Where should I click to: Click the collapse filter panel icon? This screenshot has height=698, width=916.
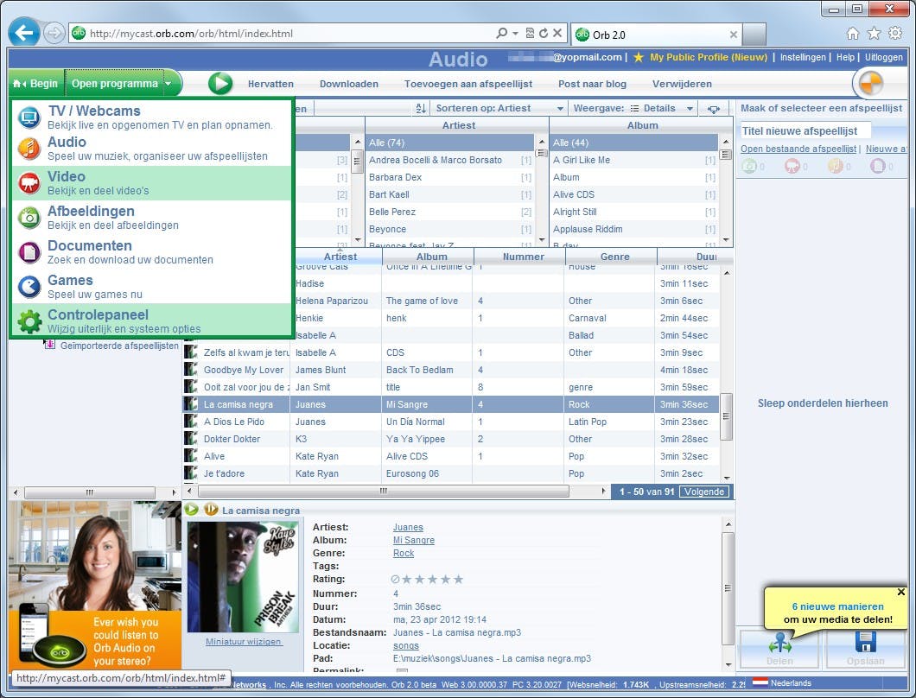(713, 109)
